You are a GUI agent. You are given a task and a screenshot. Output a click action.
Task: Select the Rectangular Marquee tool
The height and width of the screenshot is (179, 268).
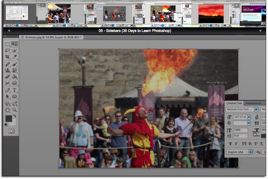[7, 44]
